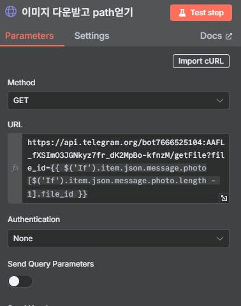Click the Authentication dropdown chevron arrow
Viewport: 241px width, 306px height.
[220, 239]
